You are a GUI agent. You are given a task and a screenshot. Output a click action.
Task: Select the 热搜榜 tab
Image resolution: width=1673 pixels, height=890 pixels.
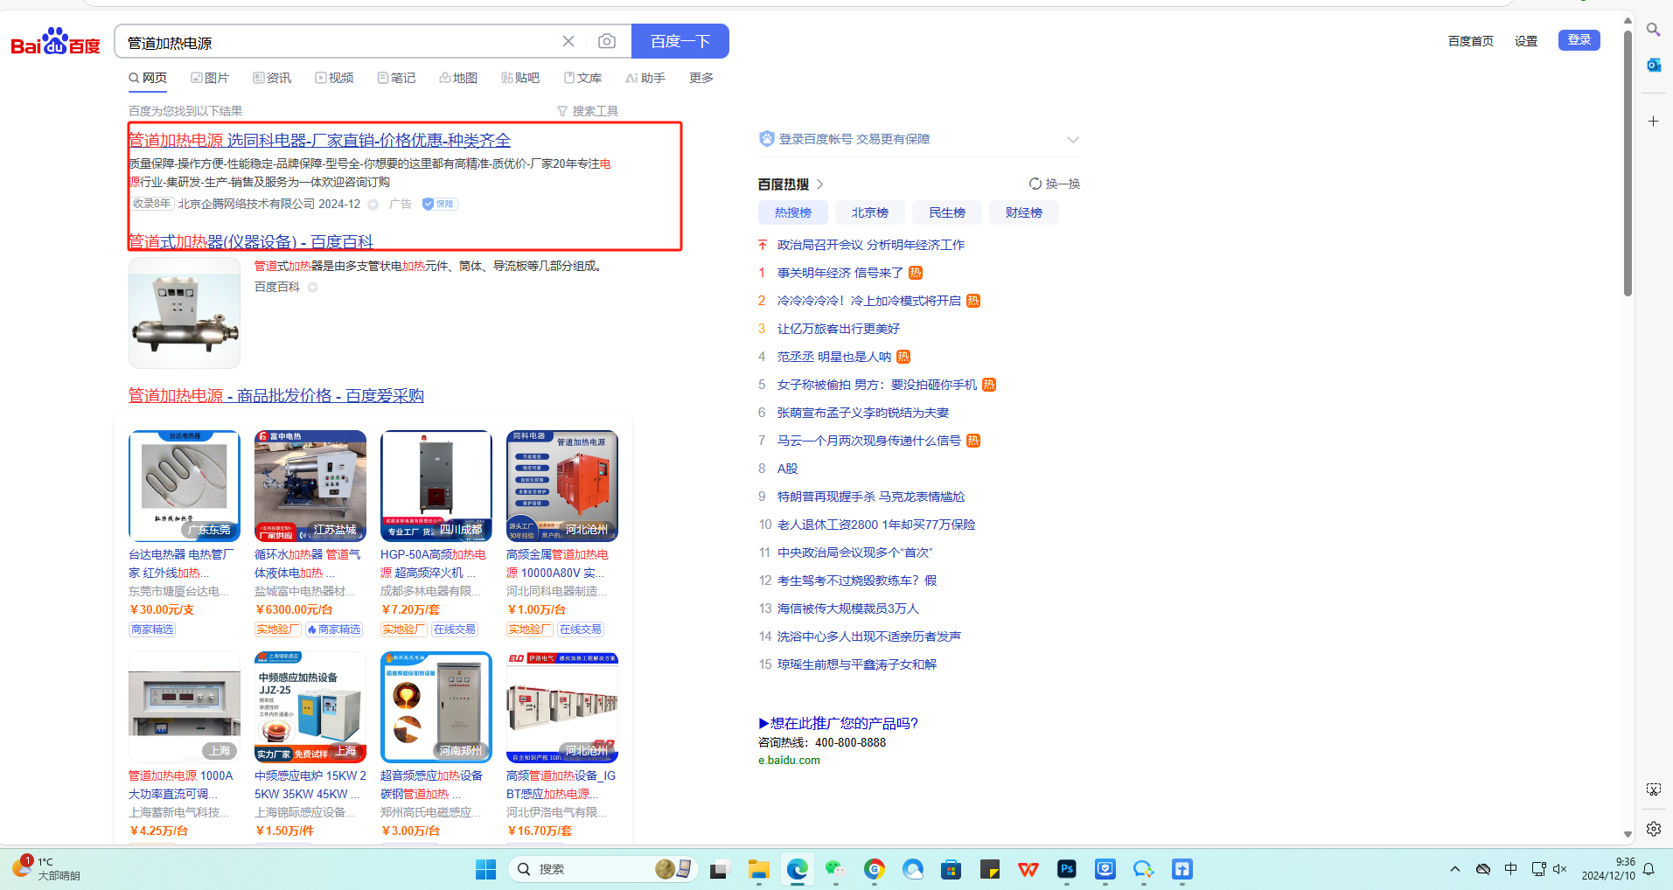[x=793, y=212]
